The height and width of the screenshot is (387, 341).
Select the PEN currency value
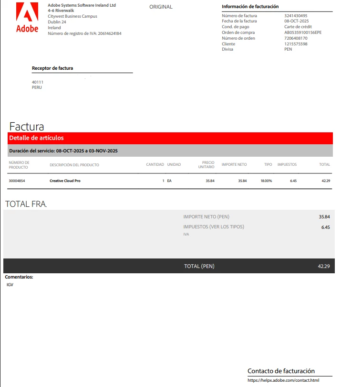(x=288, y=49)
